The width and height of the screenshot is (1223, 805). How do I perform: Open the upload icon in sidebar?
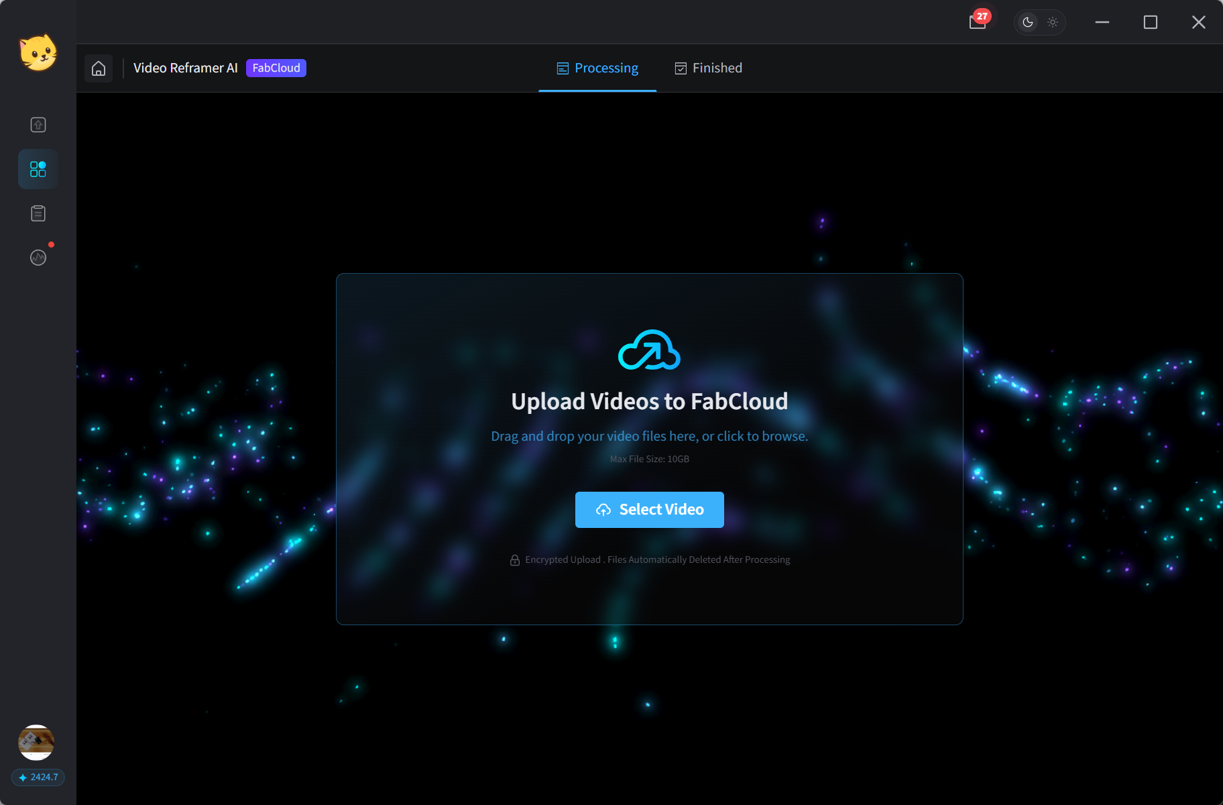coord(38,125)
